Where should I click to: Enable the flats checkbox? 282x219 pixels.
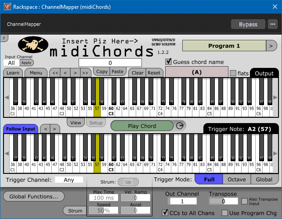233,73
